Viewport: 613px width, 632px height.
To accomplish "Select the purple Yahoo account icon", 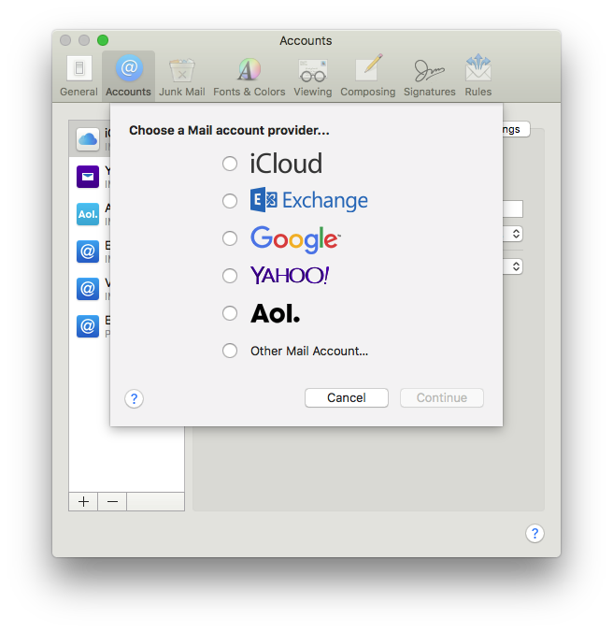I will 88,177.
